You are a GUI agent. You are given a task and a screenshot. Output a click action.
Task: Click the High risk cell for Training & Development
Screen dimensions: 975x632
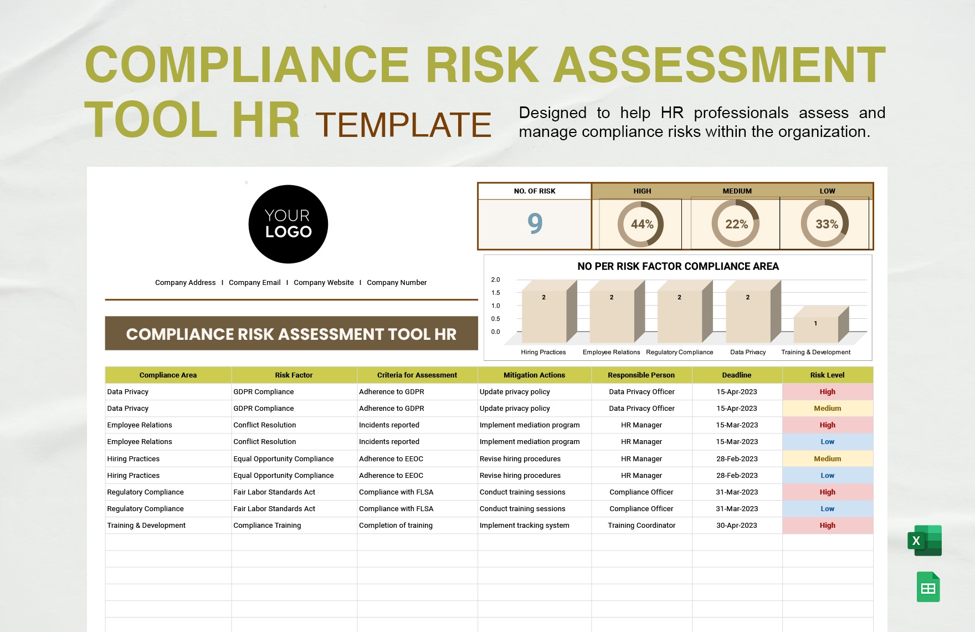coord(827,526)
